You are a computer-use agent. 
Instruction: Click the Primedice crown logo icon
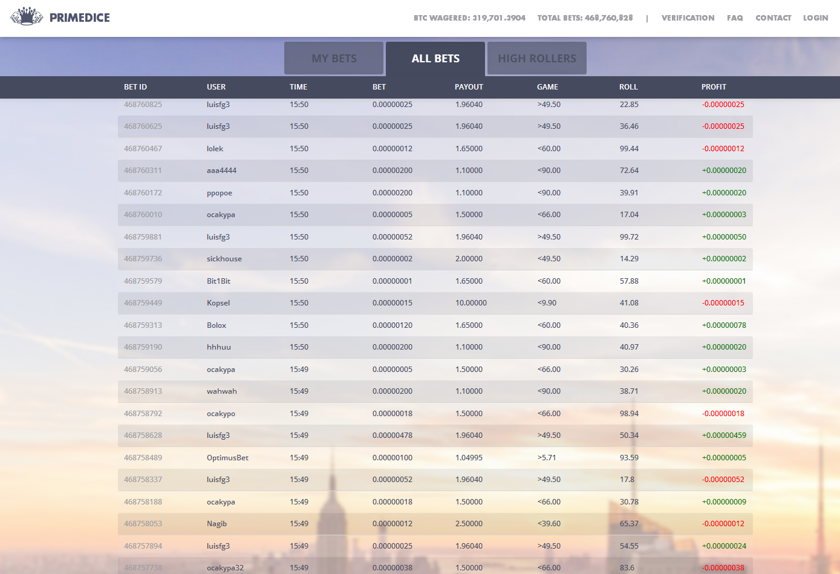coord(27,17)
